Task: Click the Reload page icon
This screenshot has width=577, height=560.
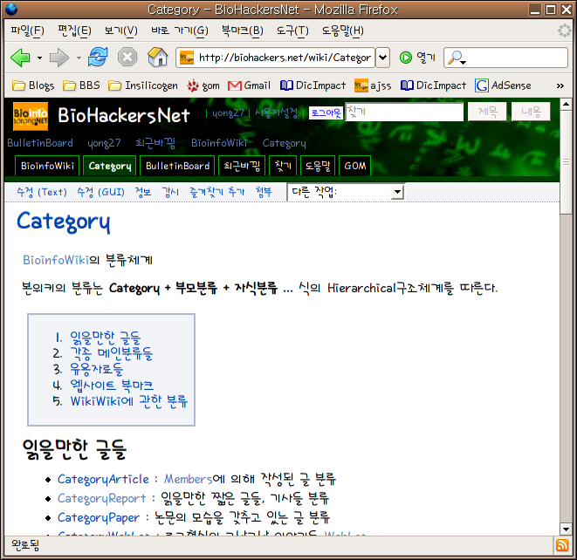Action: click(x=98, y=58)
